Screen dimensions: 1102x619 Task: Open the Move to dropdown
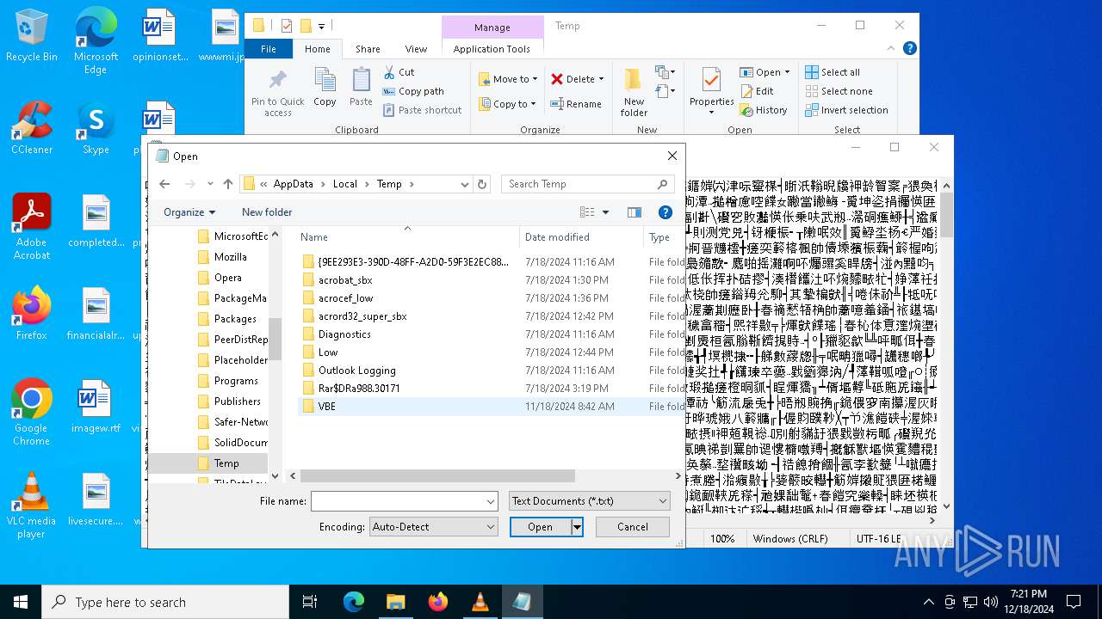click(x=508, y=79)
